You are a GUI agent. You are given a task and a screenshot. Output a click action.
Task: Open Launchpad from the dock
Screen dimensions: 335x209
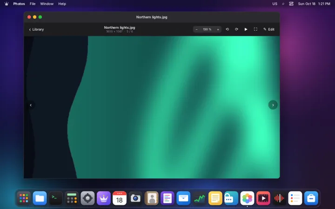pos(24,198)
